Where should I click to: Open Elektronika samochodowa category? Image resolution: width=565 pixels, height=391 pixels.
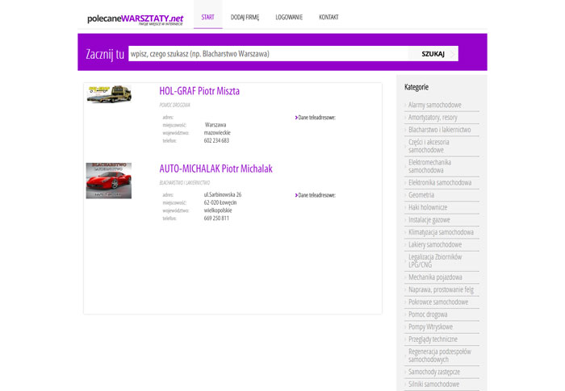tap(440, 182)
